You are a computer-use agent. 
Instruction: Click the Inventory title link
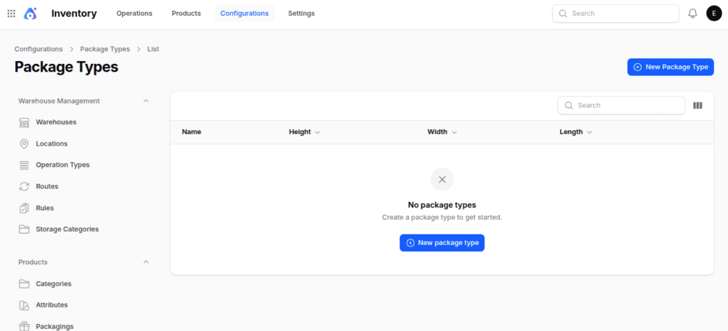(x=74, y=13)
